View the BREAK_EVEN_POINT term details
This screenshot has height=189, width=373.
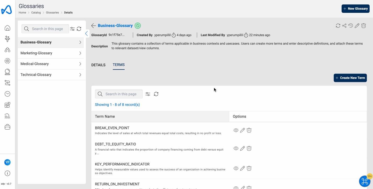[x=236, y=130]
